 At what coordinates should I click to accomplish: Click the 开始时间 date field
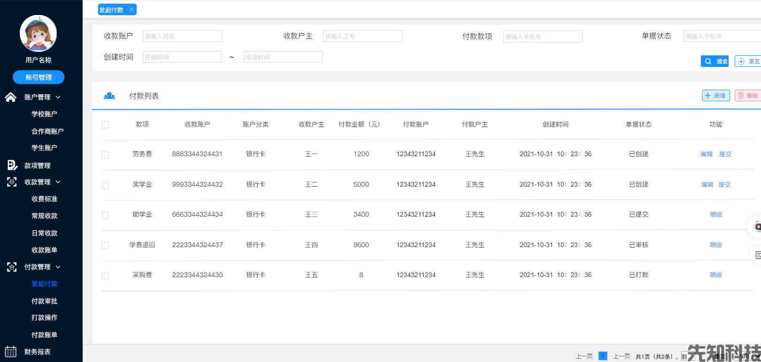(x=182, y=57)
